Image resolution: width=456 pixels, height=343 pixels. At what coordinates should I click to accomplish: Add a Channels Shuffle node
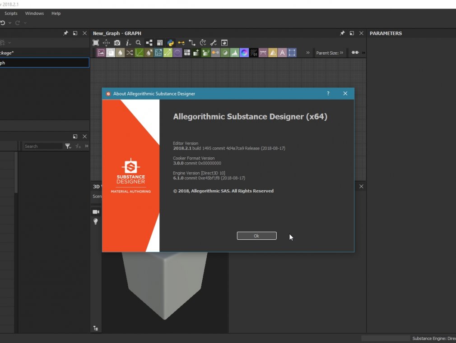coord(130,53)
